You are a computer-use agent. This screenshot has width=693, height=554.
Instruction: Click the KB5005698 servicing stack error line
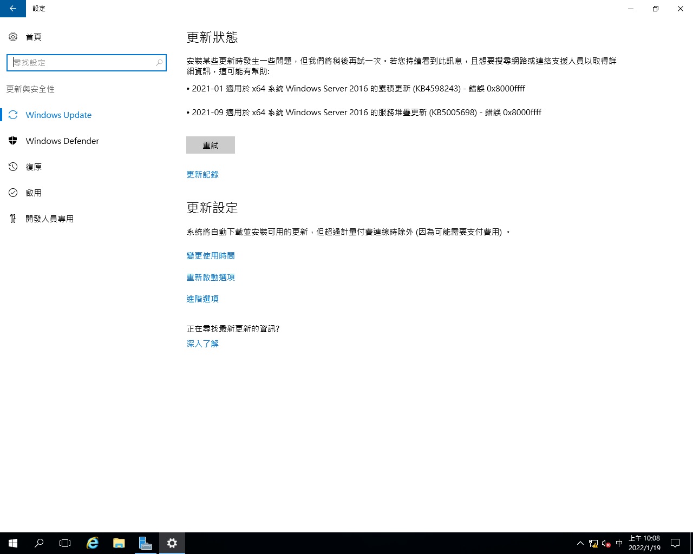[x=364, y=113]
